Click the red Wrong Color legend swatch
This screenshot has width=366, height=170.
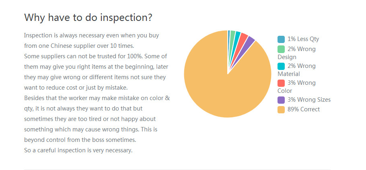(281, 83)
